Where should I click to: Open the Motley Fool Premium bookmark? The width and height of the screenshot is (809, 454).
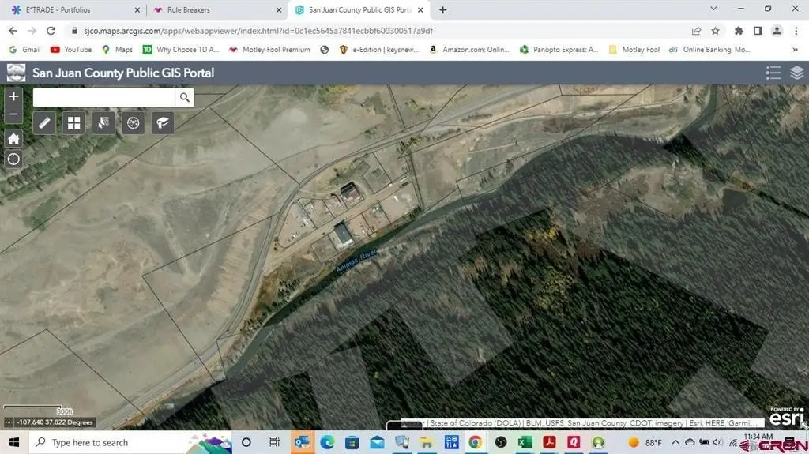269,49
